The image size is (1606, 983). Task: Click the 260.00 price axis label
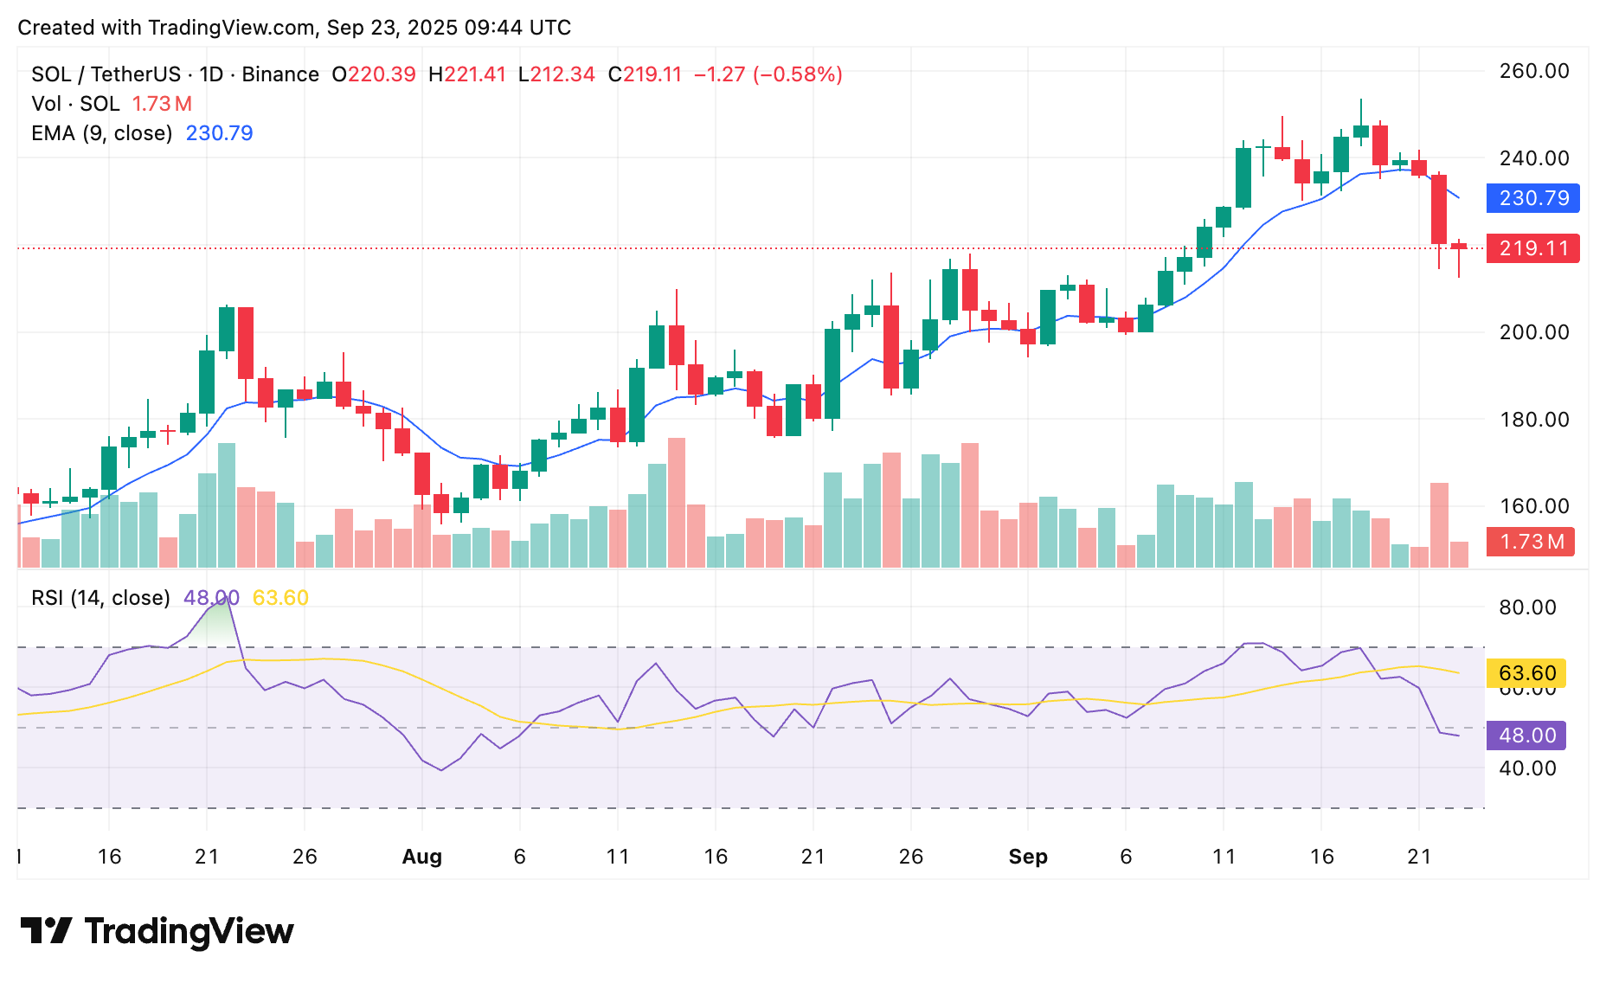(1533, 71)
